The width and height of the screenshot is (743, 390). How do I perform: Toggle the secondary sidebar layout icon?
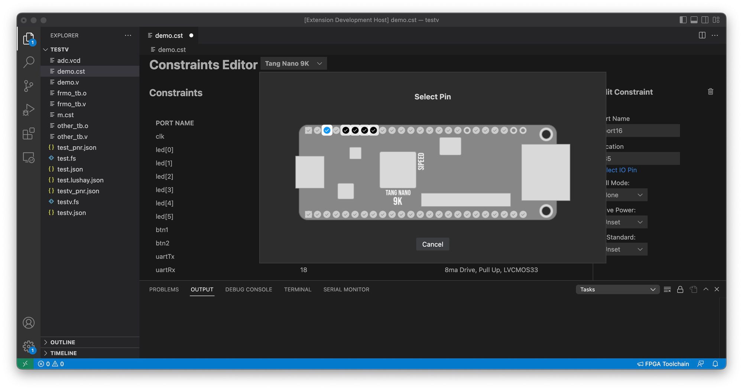(x=705, y=20)
